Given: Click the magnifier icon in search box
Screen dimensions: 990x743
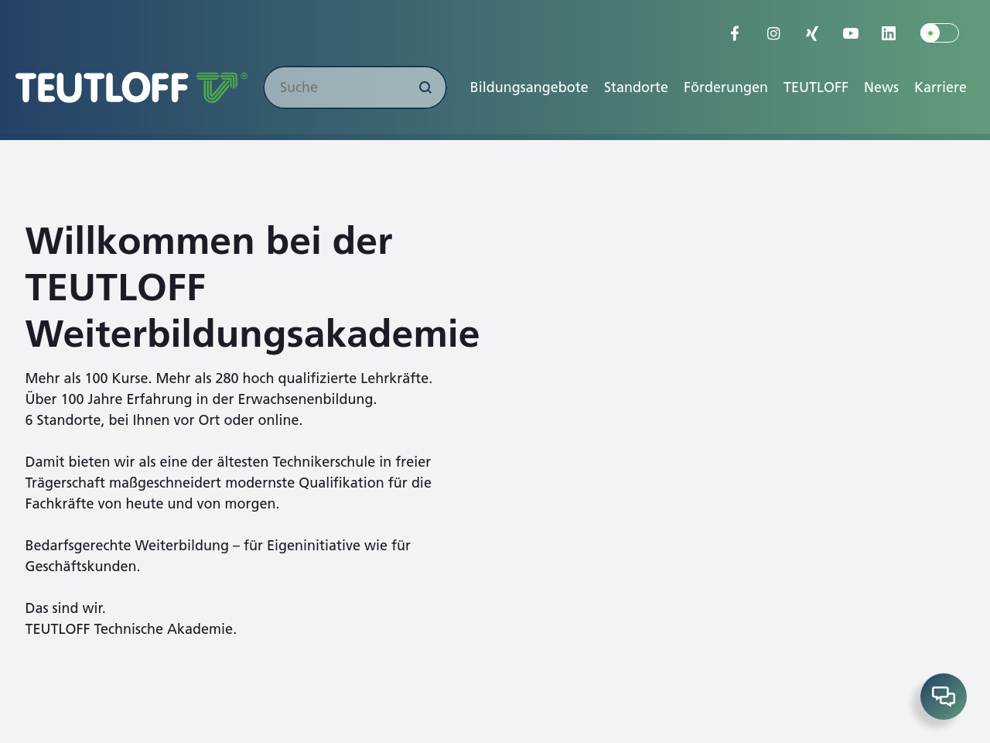Looking at the screenshot, I should (425, 87).
